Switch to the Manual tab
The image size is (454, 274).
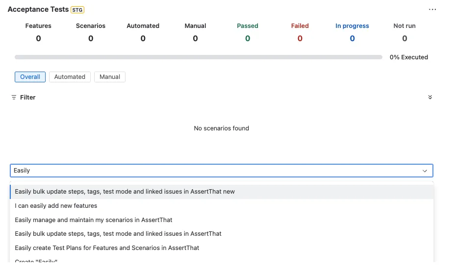point(110,77)
